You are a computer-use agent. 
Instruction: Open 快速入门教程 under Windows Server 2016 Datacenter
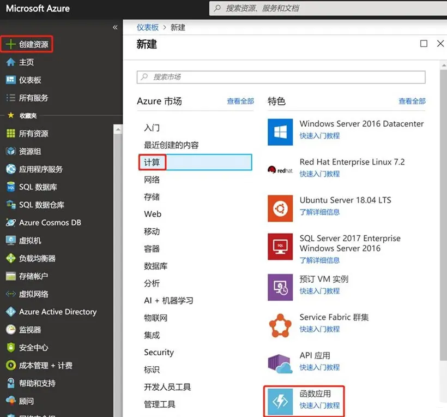coord(319,135)
